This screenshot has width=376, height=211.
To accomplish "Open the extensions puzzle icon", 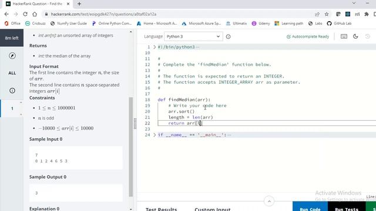I will click(x=367, y=14).
